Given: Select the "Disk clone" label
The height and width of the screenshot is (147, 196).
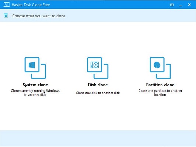Looking at the screenshot, I should [98, 85].
